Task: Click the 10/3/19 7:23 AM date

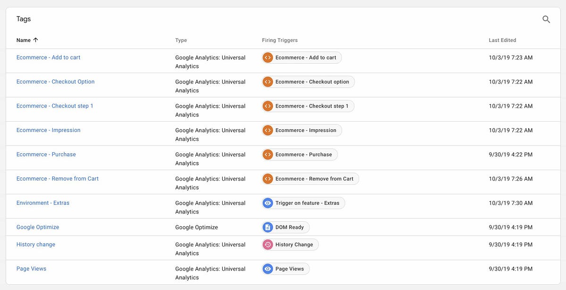Action: pyautogui.click(x=511, y=58)
